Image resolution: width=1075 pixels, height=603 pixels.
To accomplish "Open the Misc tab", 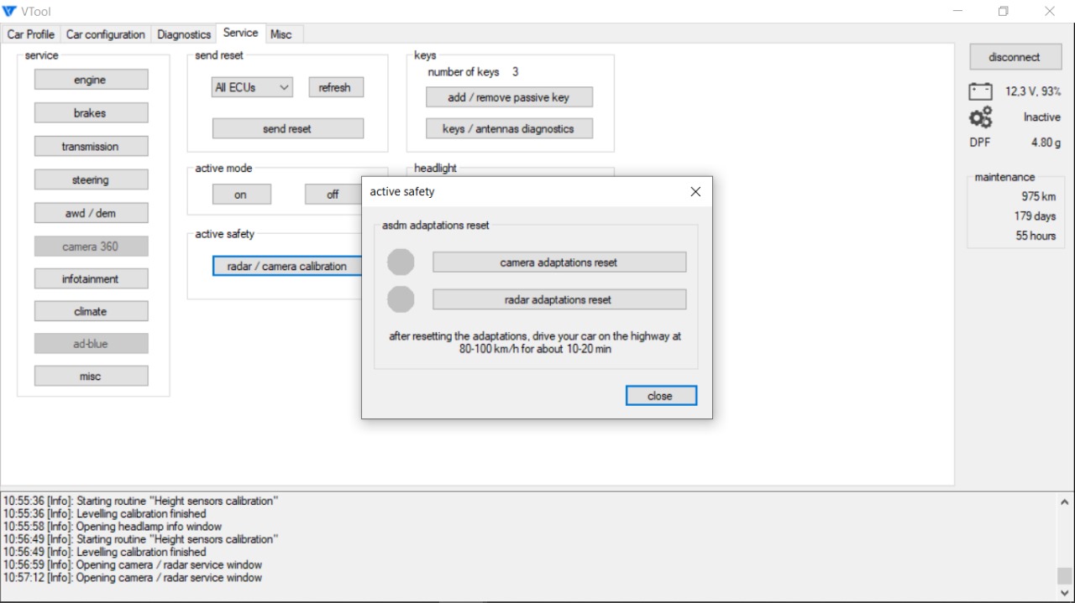I will pos(281,34).
